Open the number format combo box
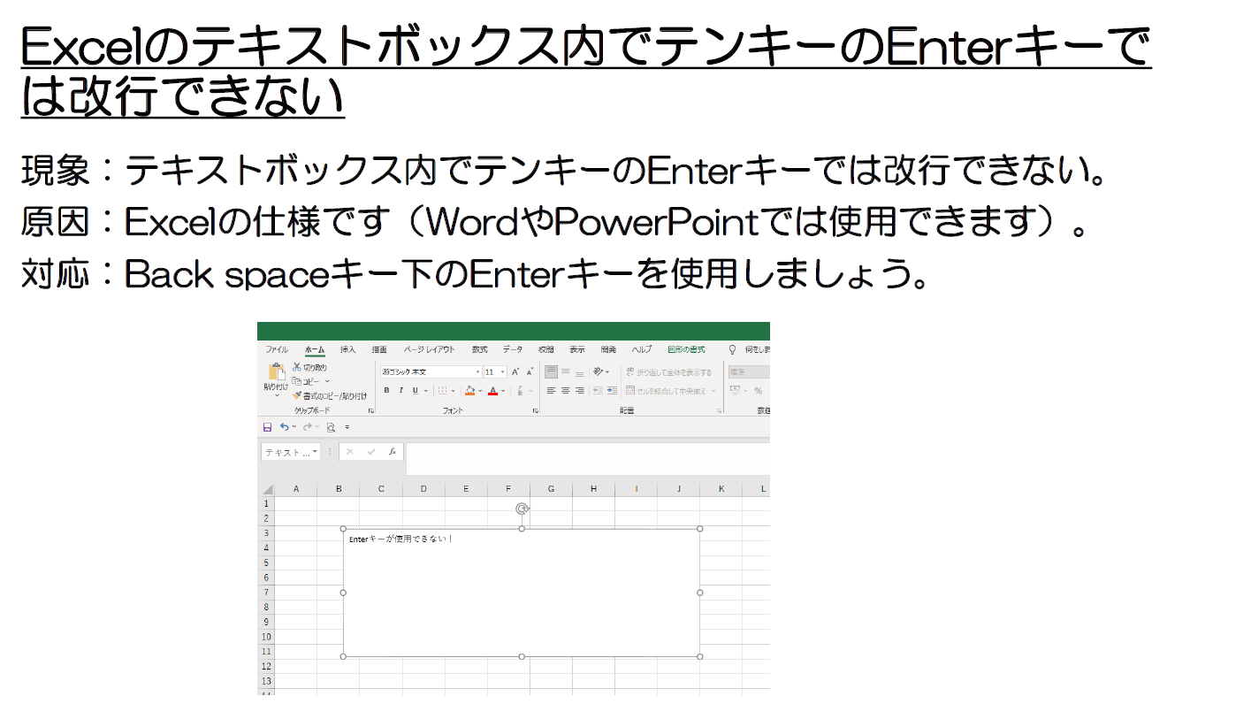This screenshot has height=704, width=1251. pyautogui.click(x=750, y=372)
